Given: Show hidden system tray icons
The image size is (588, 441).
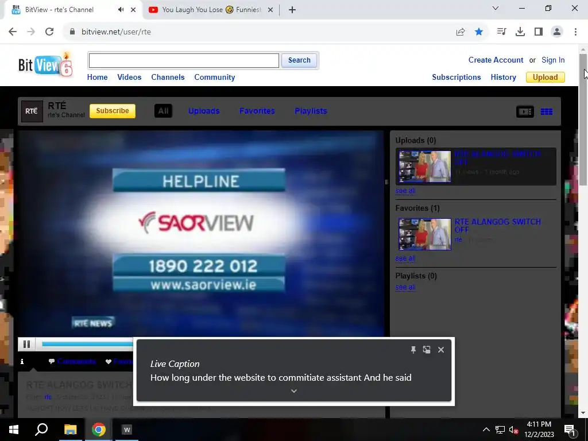Looking at the screenshot, I should (x=486, y=430).
